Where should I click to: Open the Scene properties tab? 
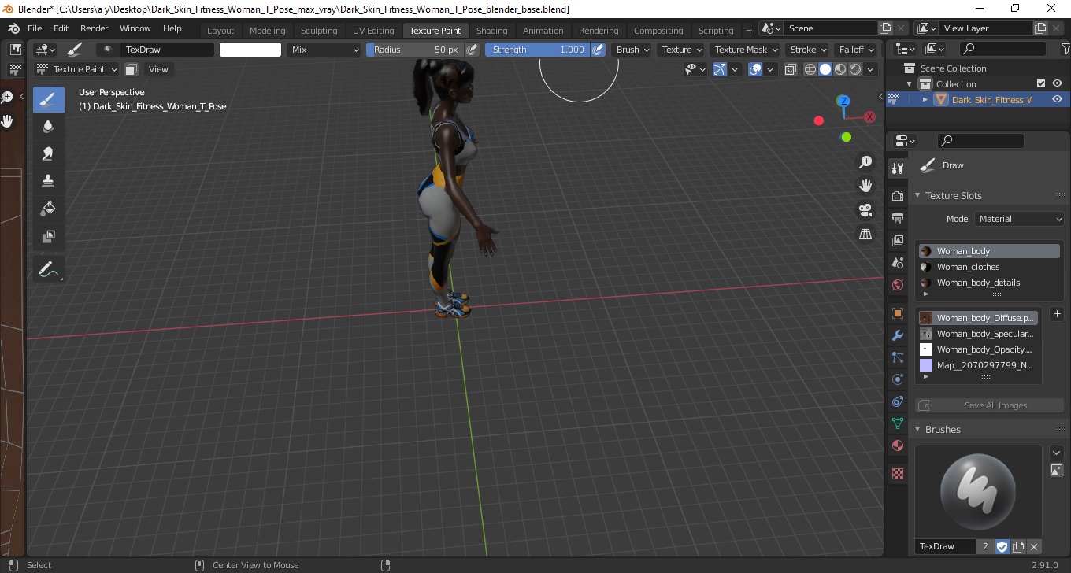(x=897, y=262)
